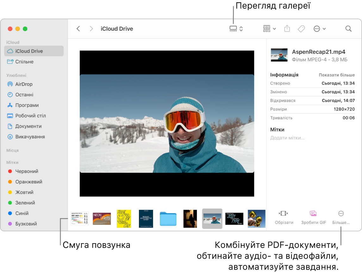Expand the Gallery view chevron dropdown
This screenshot has width=362, height=273.
click(241, 29)
